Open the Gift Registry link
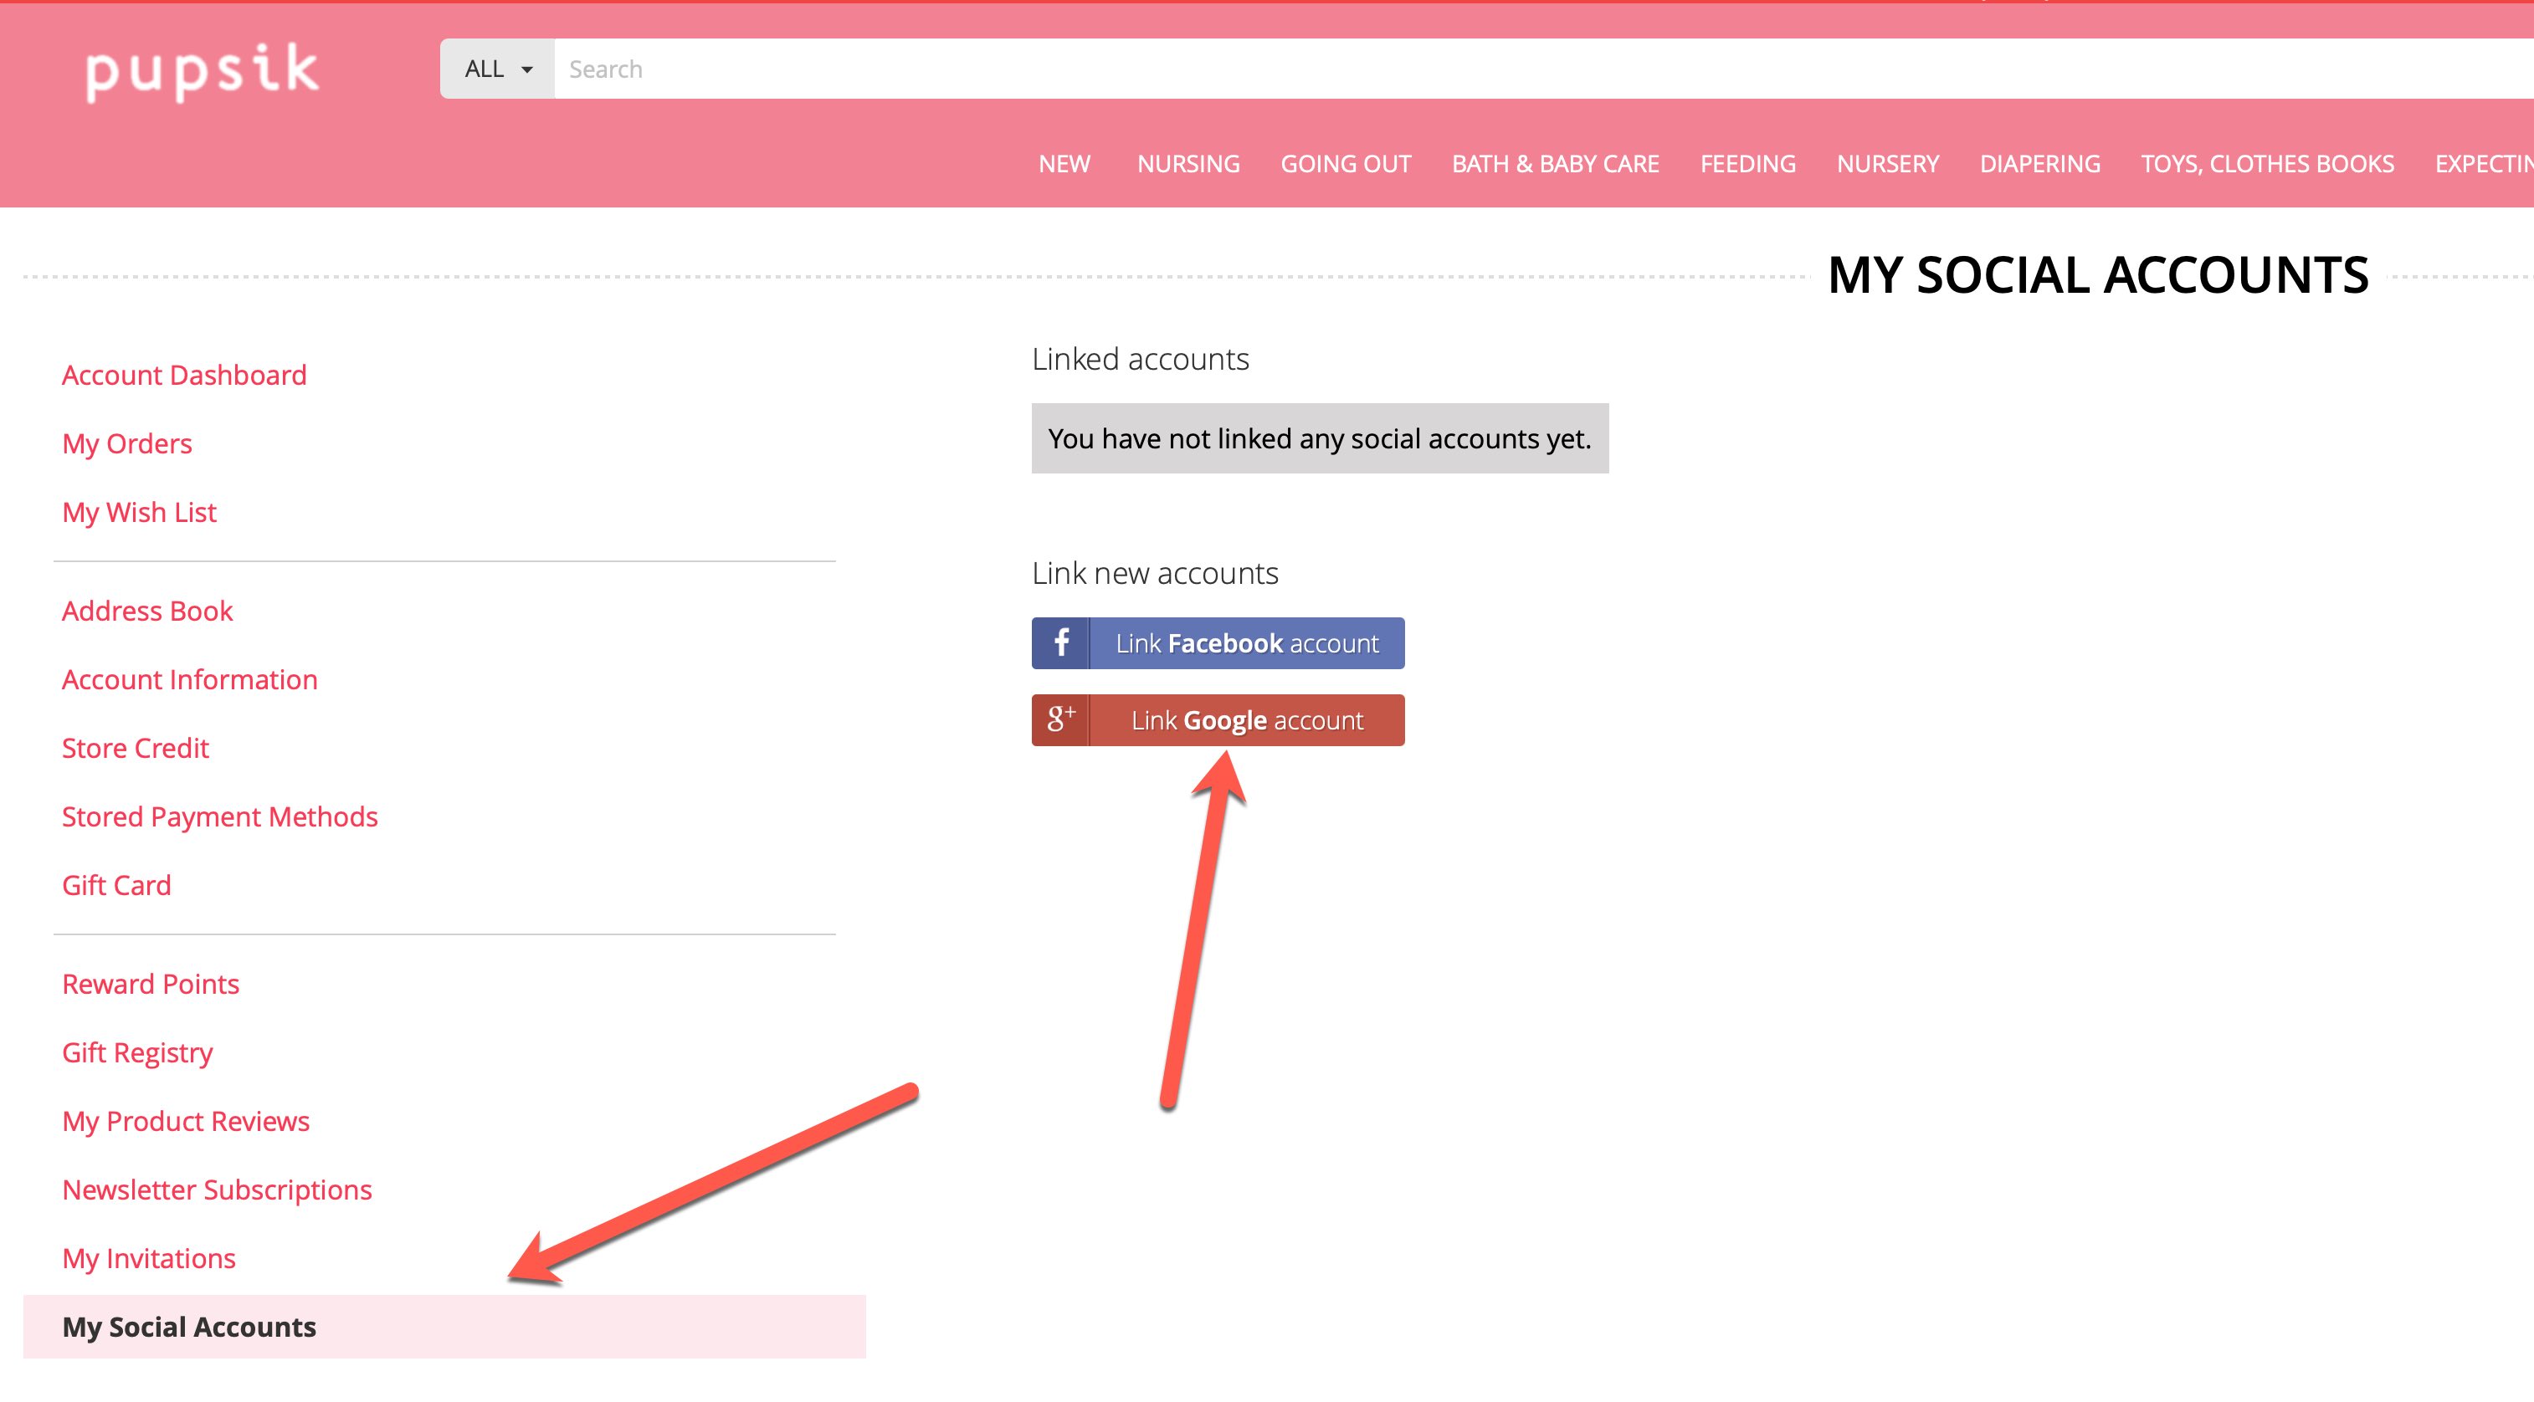Image resolution: width=2534 pixels, height=1402 pixels. [136, 1052]
